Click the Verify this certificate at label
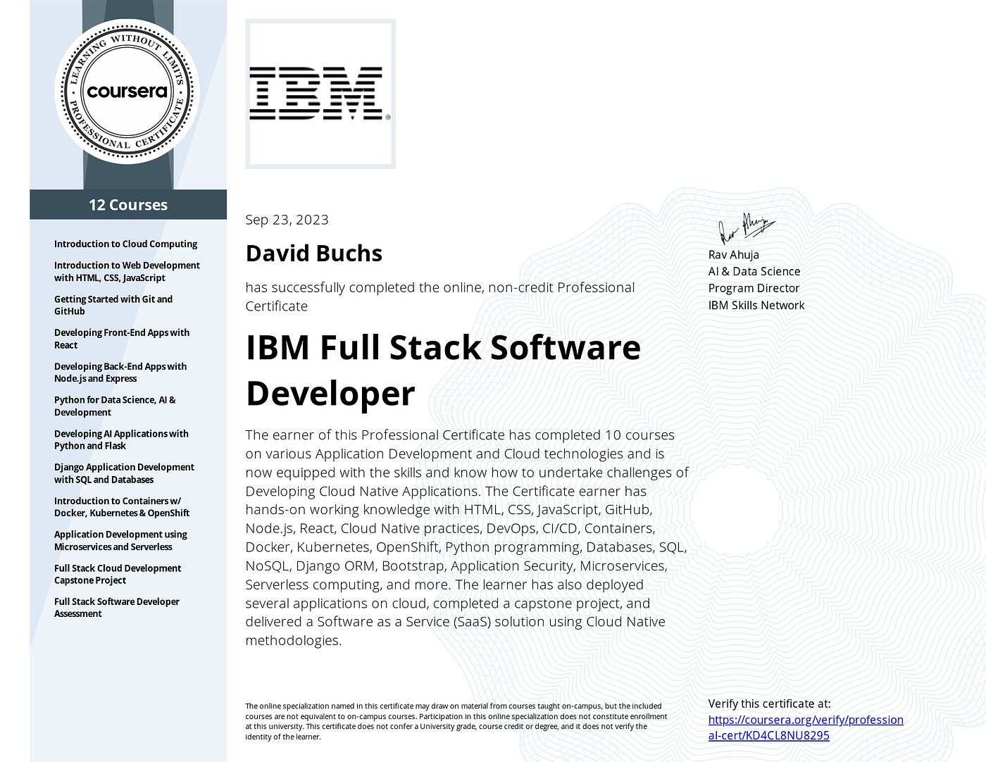This screenshot has width=986, height=762. click(x=769, y=703)
